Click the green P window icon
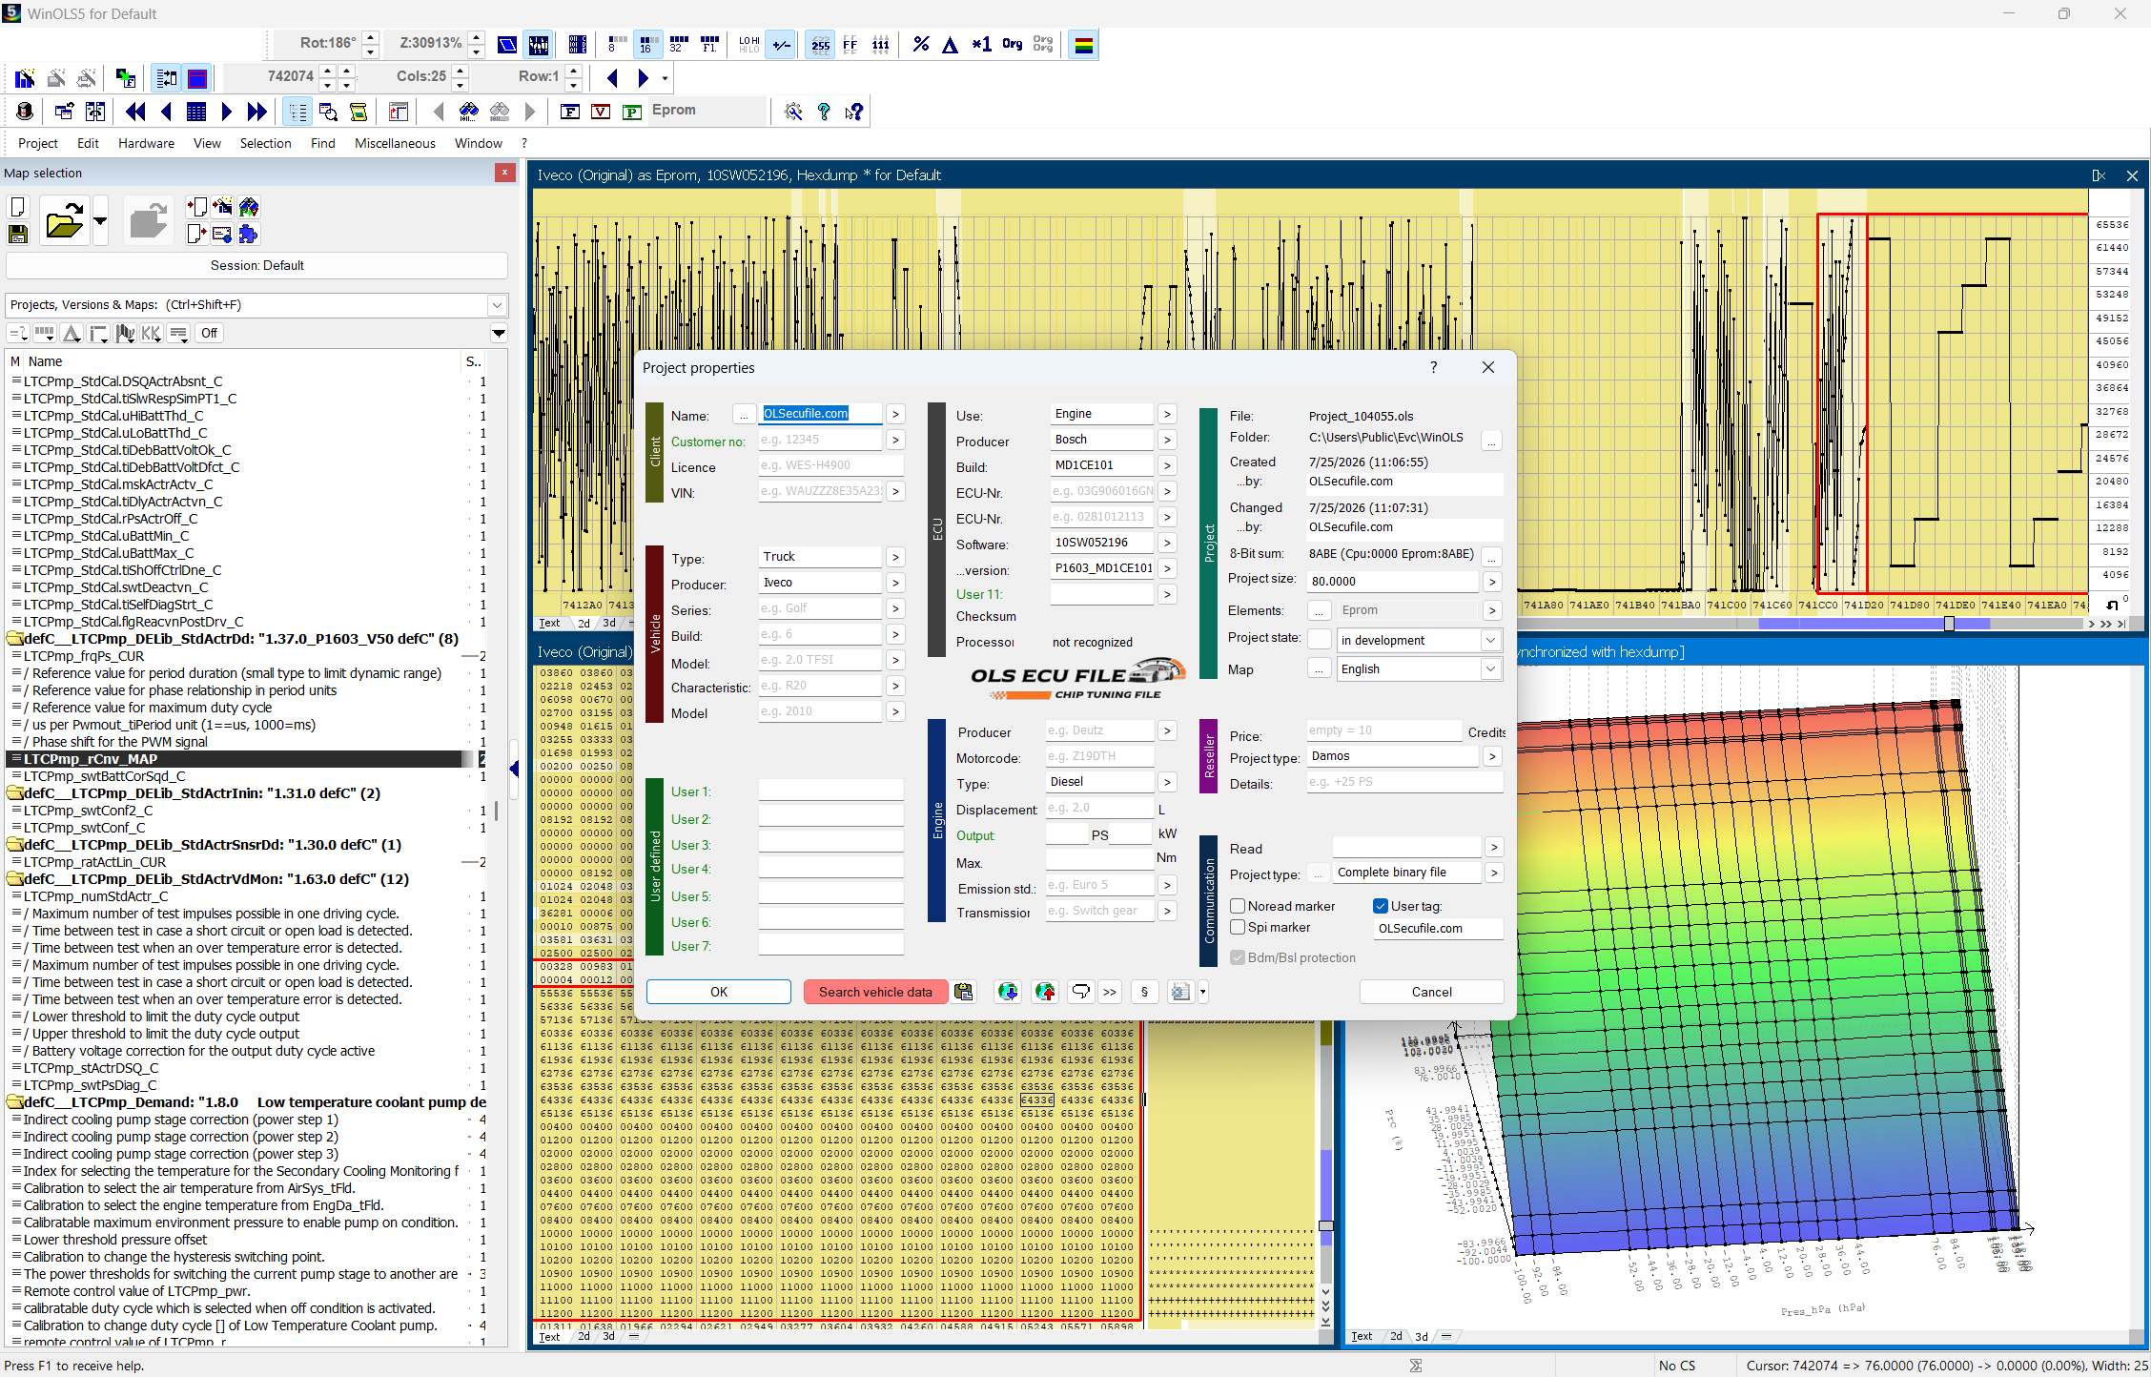This screenshot has height=1377, width=2151. click(x=631, y=112)
